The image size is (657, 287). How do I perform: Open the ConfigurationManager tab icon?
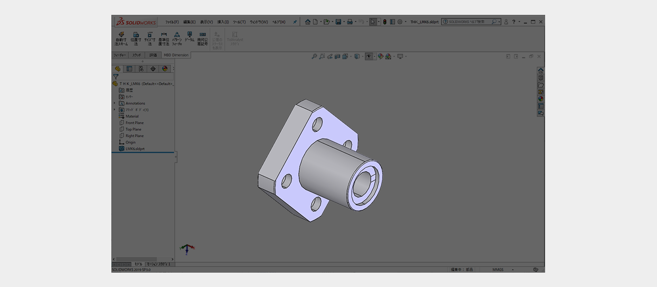coord(141,69)
